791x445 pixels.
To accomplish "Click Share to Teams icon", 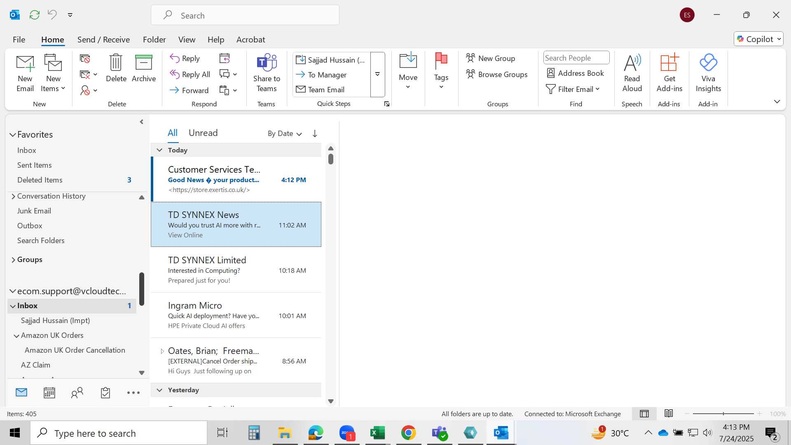I will point(267,73).
